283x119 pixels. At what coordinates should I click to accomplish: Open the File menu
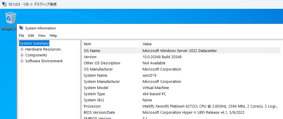(x=21, y=36)
